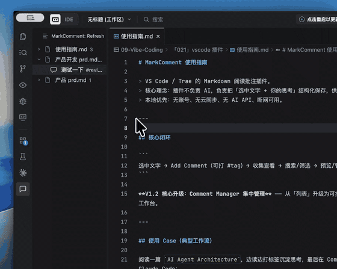Open the Remote Explorer monitor icon

point(23,117)
